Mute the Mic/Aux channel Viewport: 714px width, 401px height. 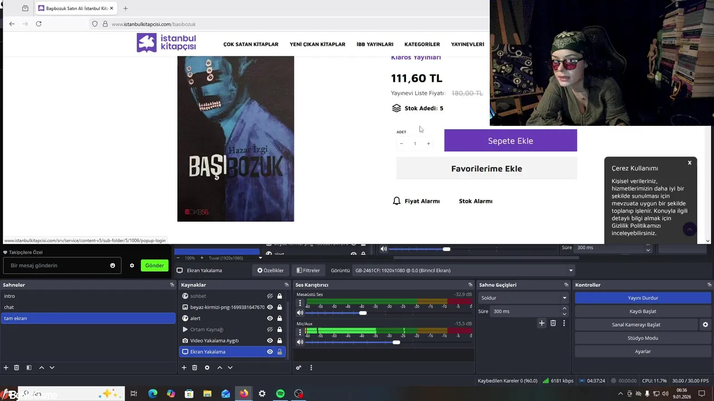click(x=300, y=343)
